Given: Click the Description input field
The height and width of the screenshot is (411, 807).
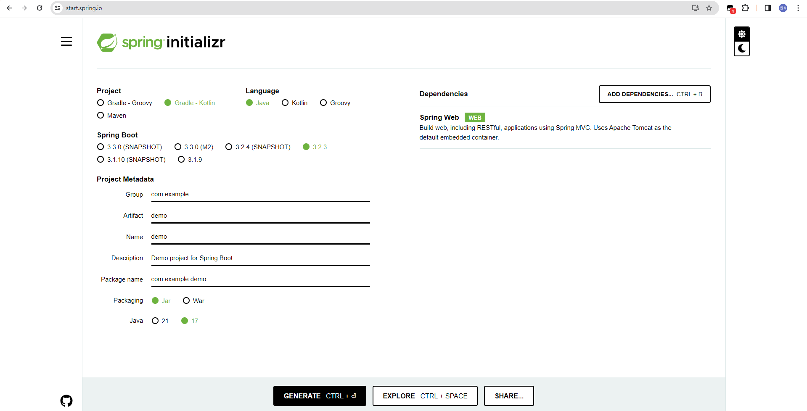Looking at the screenshot, I should 261,258.
